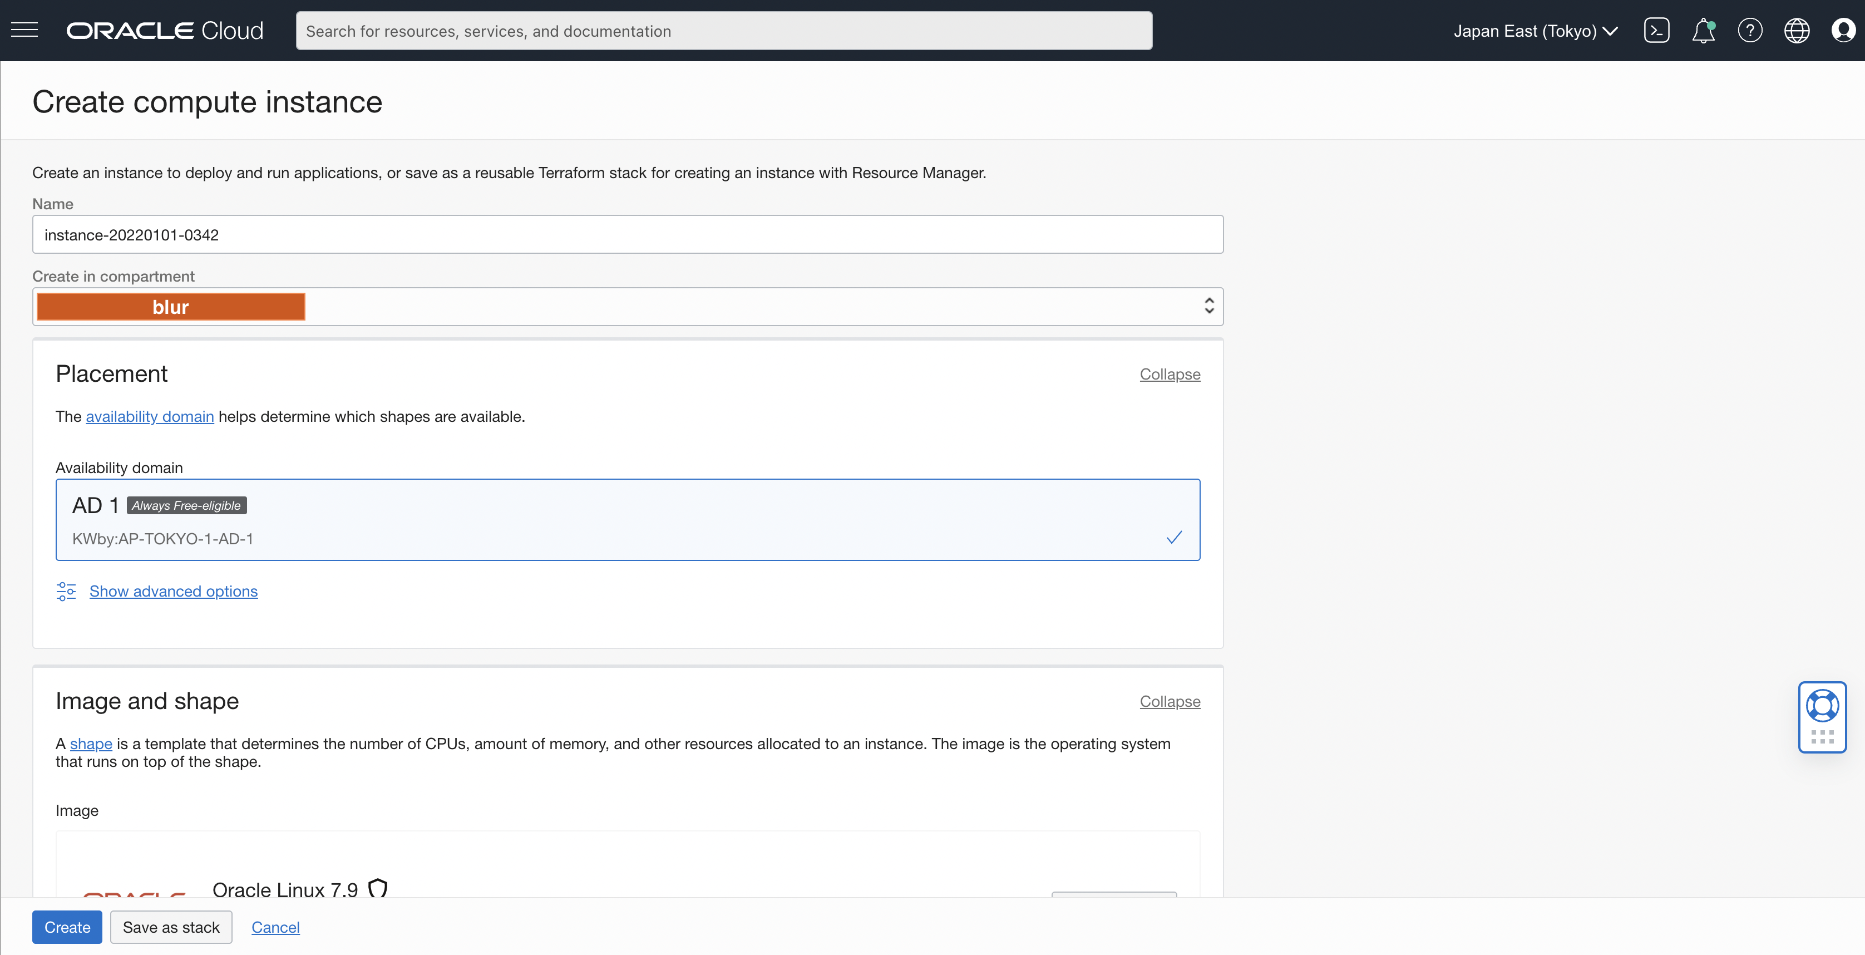Launch the Cloud Shell terminal
This screenshot has width=1865, height=955.
tap(1657, 29)
